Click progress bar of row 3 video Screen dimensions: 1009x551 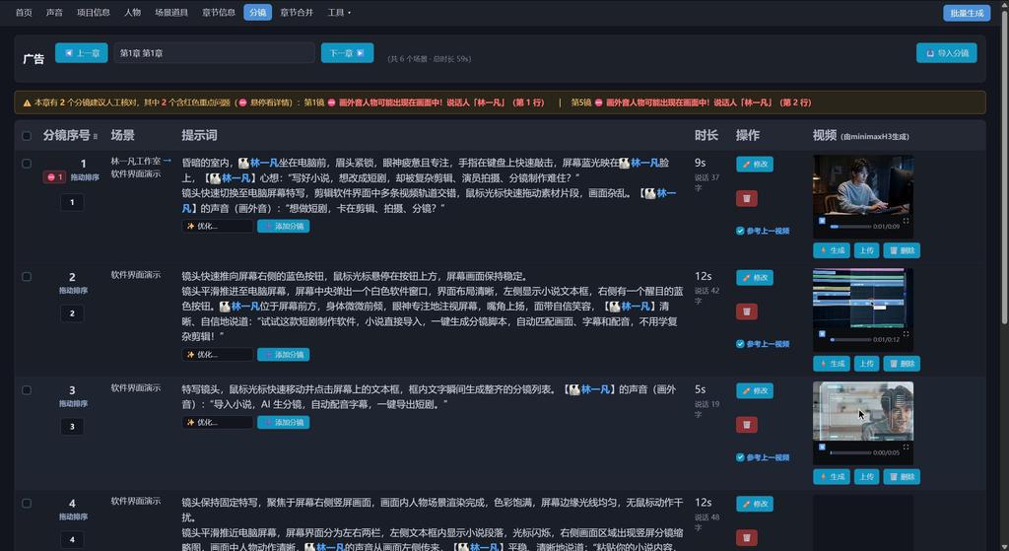(x=850, y=452)
